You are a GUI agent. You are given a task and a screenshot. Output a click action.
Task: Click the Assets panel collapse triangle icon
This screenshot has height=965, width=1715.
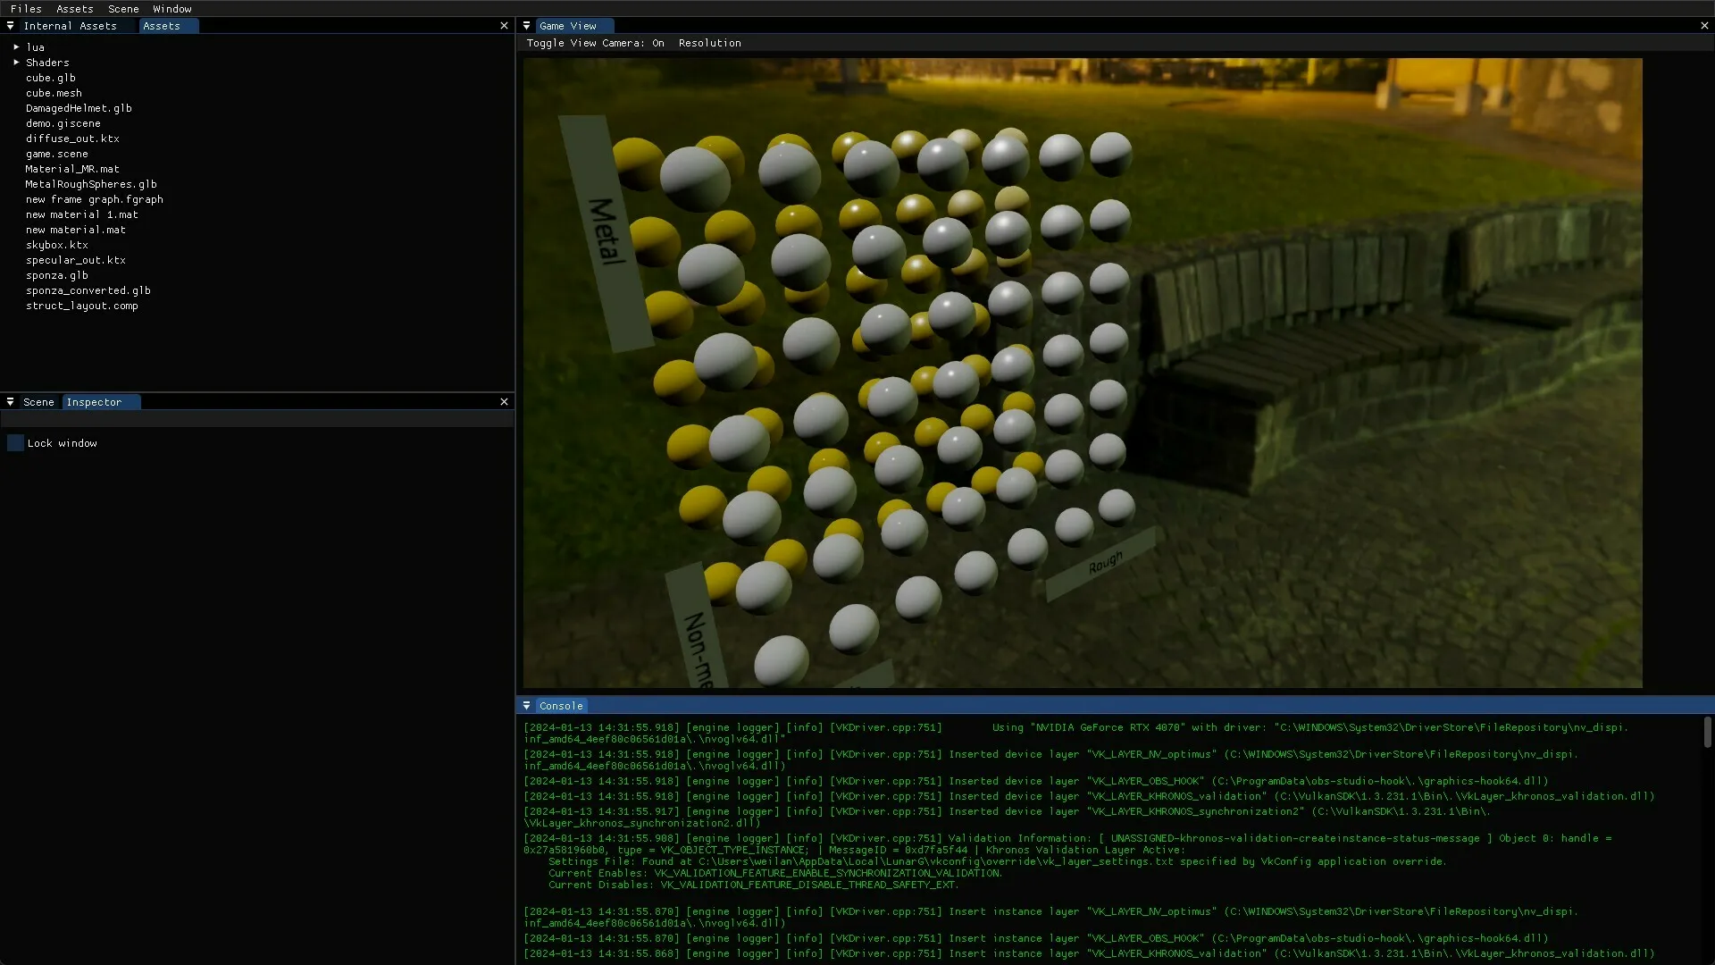point(10,26)
